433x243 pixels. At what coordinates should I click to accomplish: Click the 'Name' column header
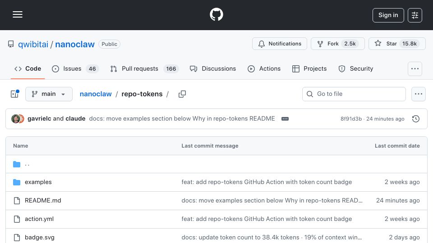pos(20,146)
